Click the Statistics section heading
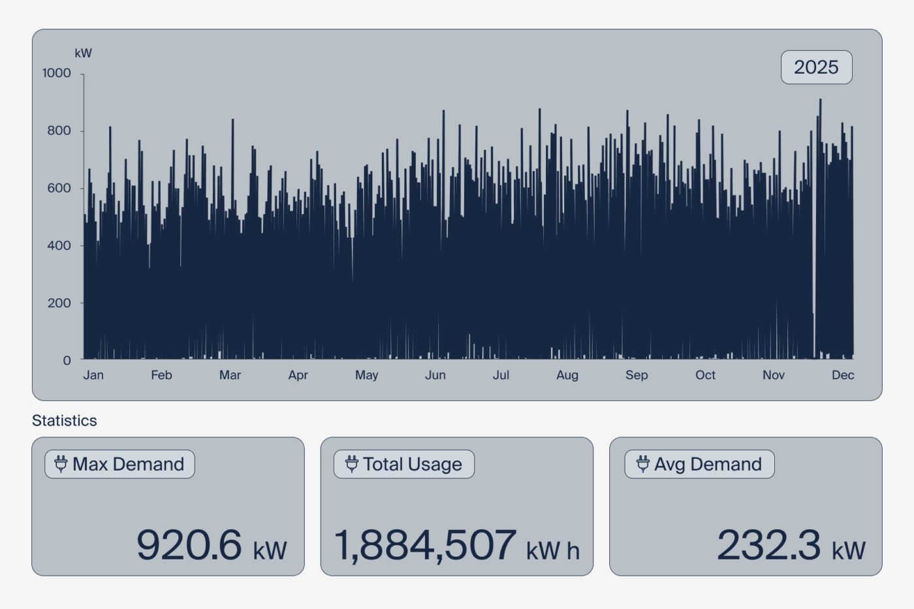914x609 pixels. point(64,420)
